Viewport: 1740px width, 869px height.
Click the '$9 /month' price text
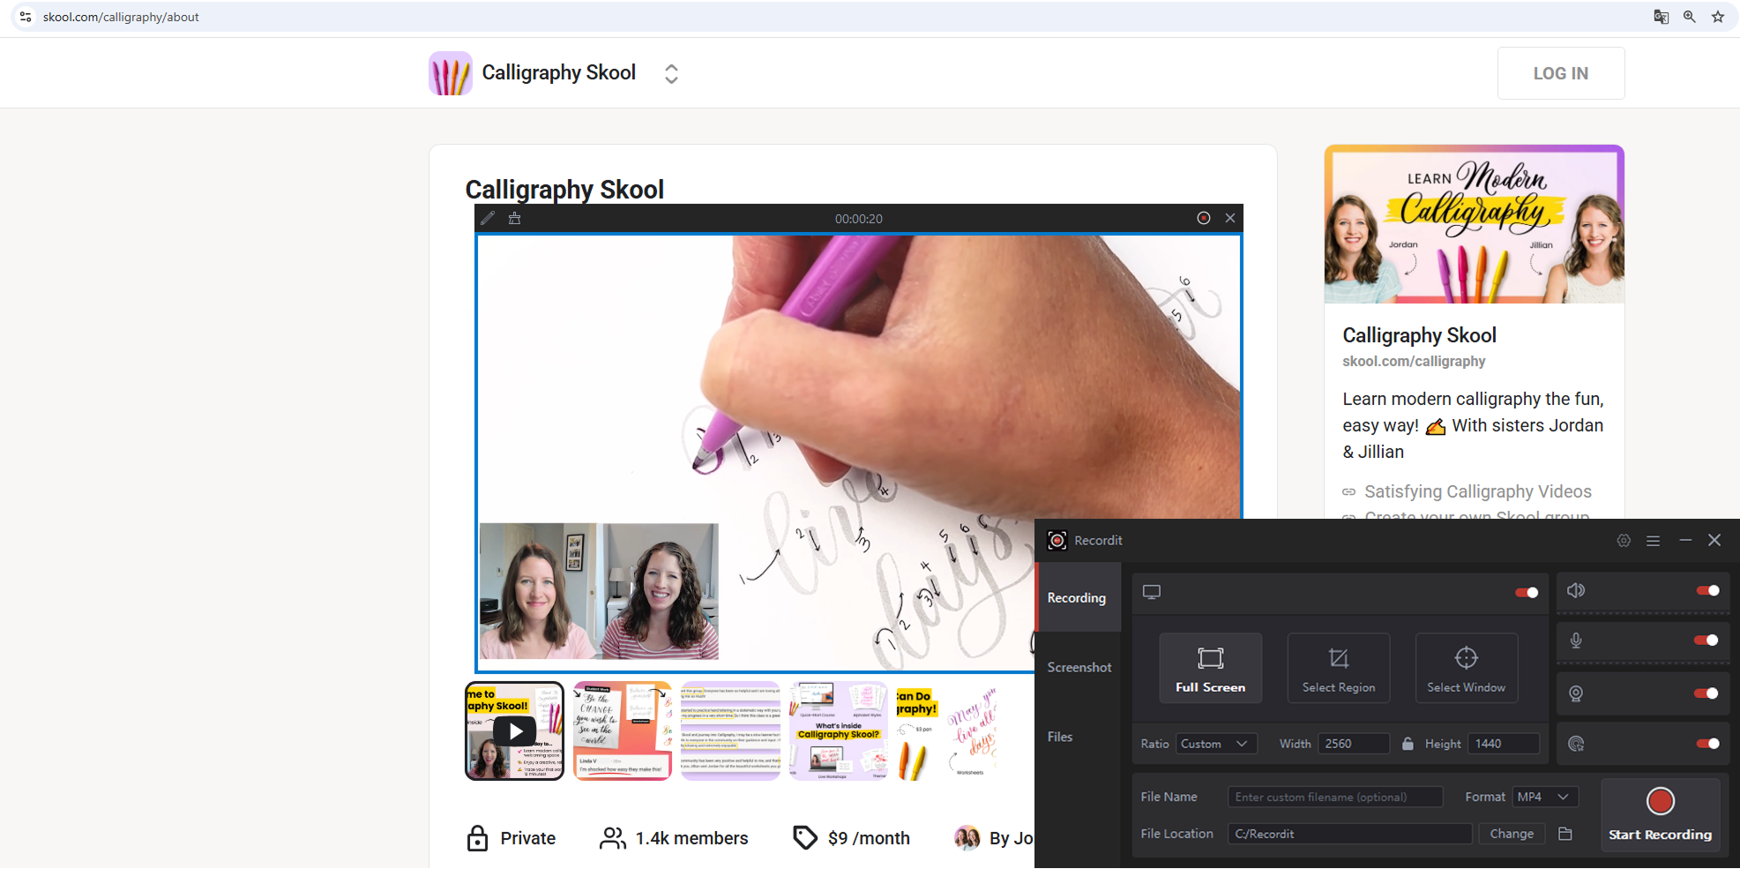[x=869, y=838]
